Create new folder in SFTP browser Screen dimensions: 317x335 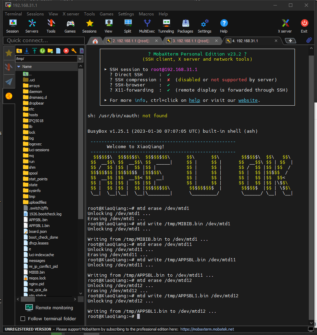[x=50, y=51]
